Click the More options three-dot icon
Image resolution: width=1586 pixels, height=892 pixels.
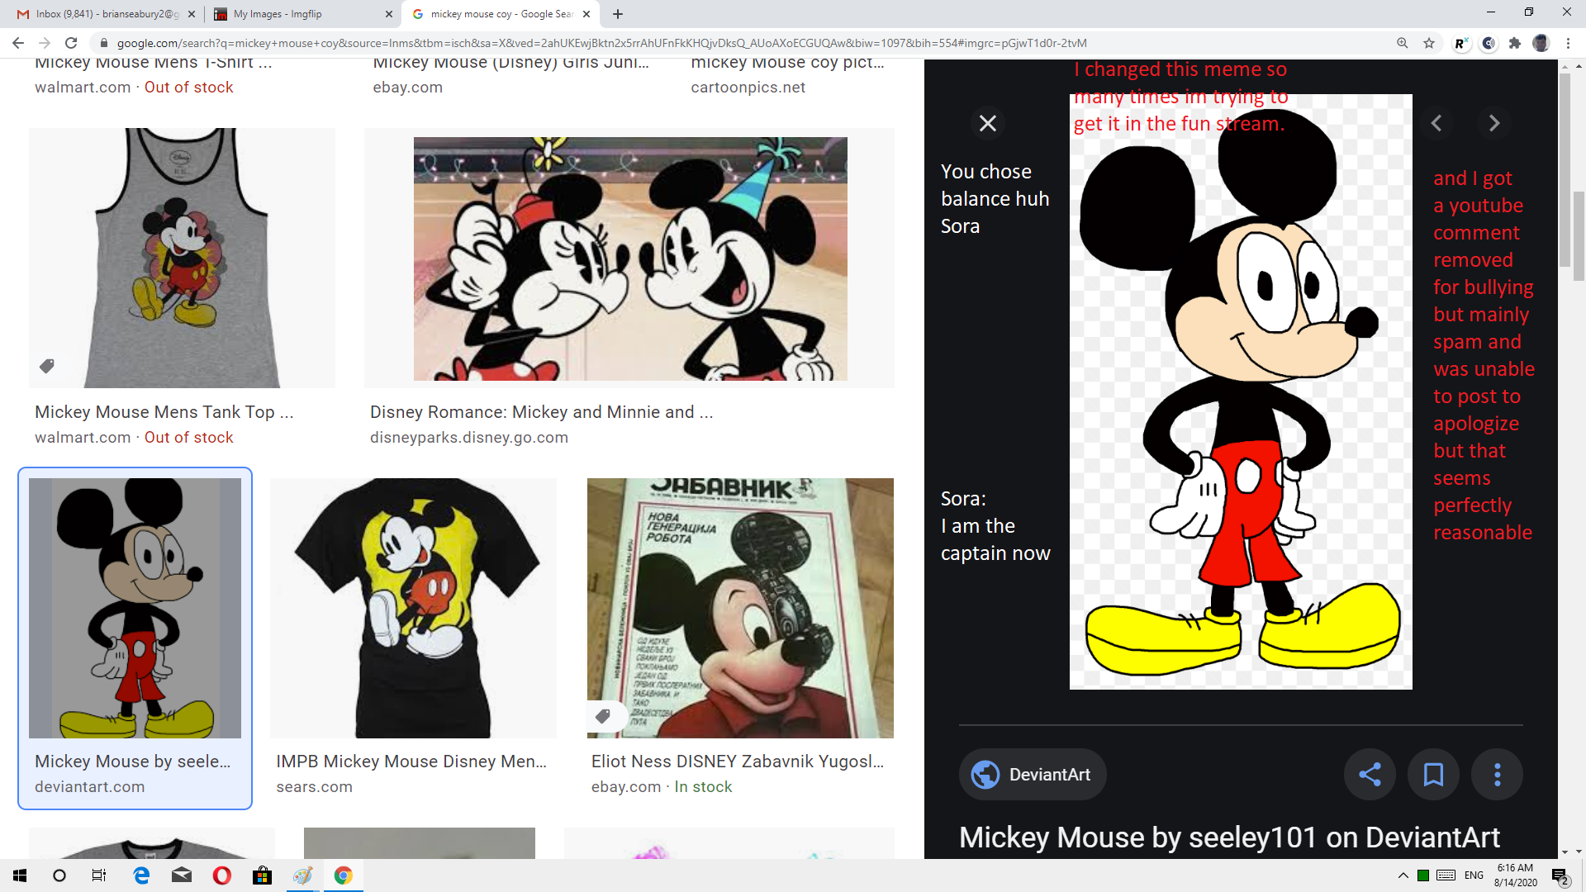pos(1498,775)
